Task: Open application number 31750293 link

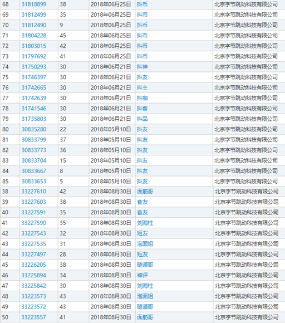Action: coord(34,67)
